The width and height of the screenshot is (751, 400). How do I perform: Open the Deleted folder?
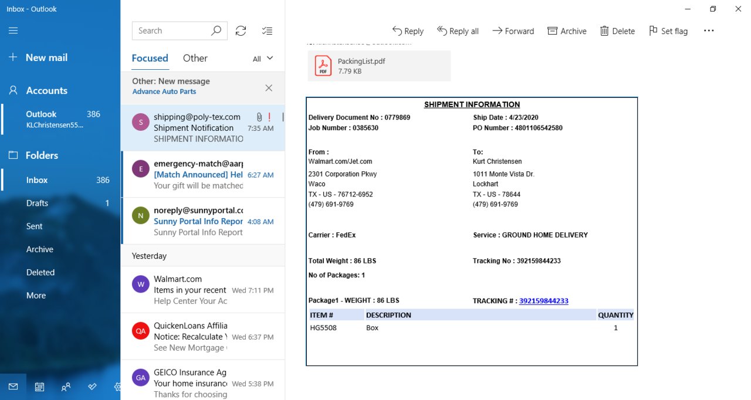(61, 272)
